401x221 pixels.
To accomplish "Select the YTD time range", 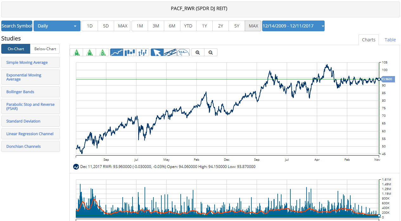I will coord(188,26).
